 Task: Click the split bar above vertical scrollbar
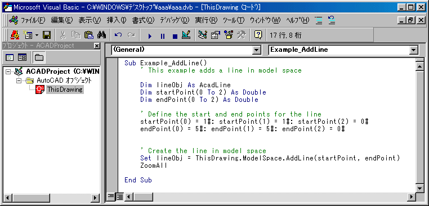[x=419, y=60]
